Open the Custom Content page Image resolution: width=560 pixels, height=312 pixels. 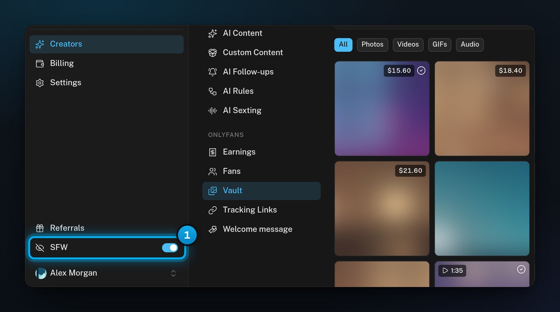[x=261, y=52]
